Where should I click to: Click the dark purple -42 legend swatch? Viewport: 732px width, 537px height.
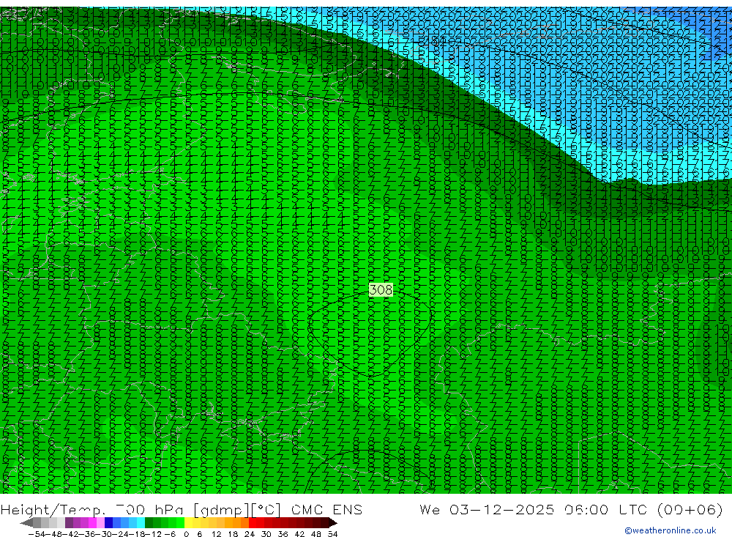[x=69, y=523]
